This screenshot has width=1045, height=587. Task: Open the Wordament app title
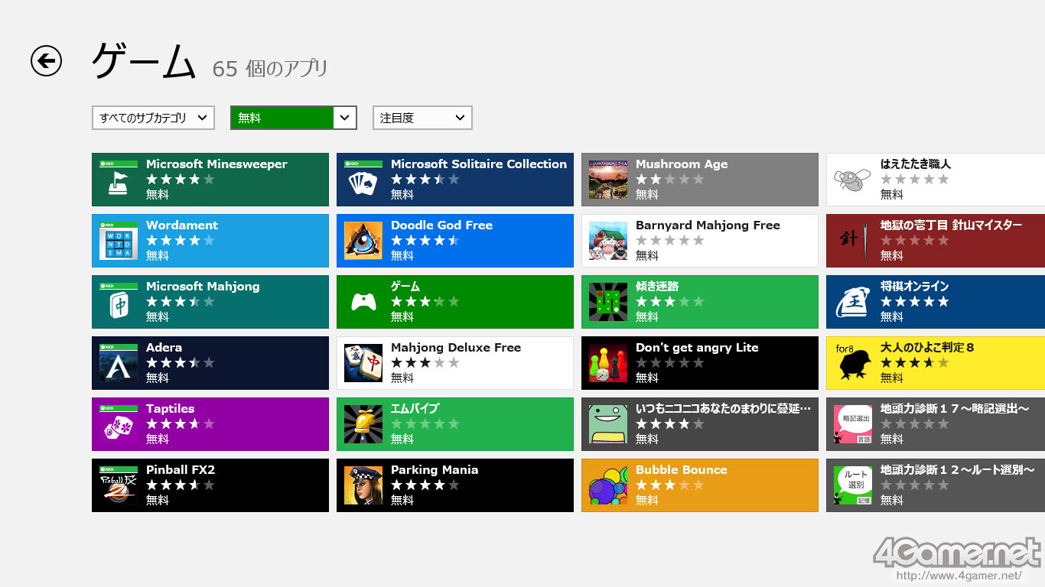click(182, 225)
